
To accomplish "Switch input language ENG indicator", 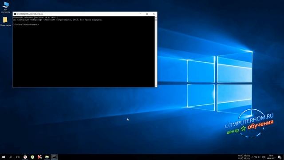I will 264,157.
